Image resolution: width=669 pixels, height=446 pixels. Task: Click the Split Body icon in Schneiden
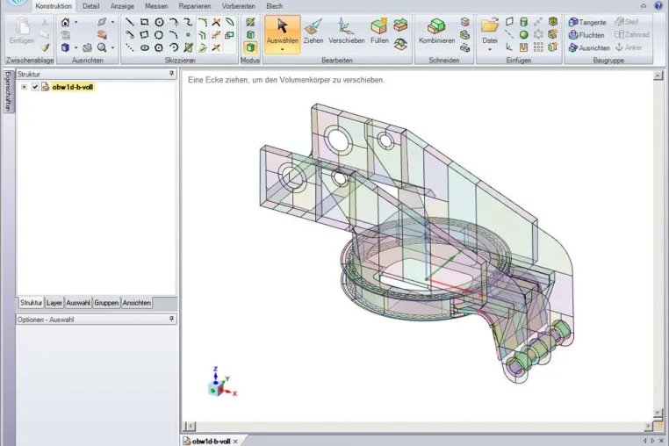pyautogui.click(x=464, y=22)
